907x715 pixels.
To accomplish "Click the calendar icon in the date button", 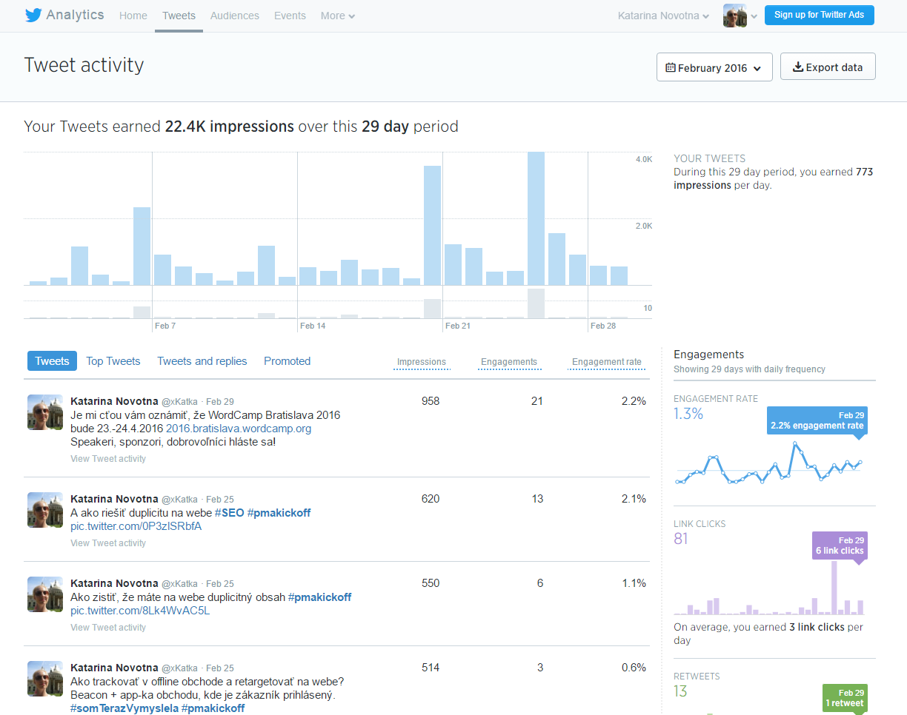I will (x=671, y=67).
